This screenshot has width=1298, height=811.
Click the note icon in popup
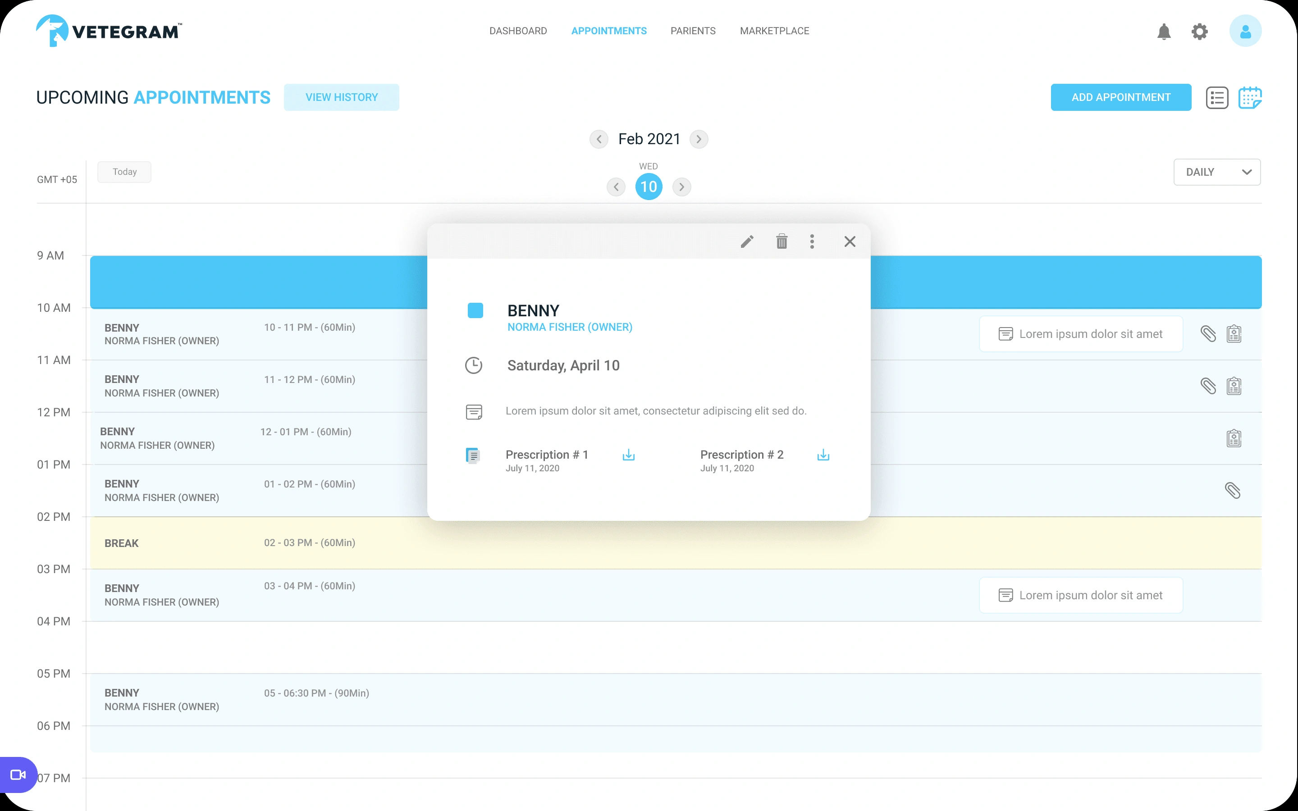[x=474, y=412]
